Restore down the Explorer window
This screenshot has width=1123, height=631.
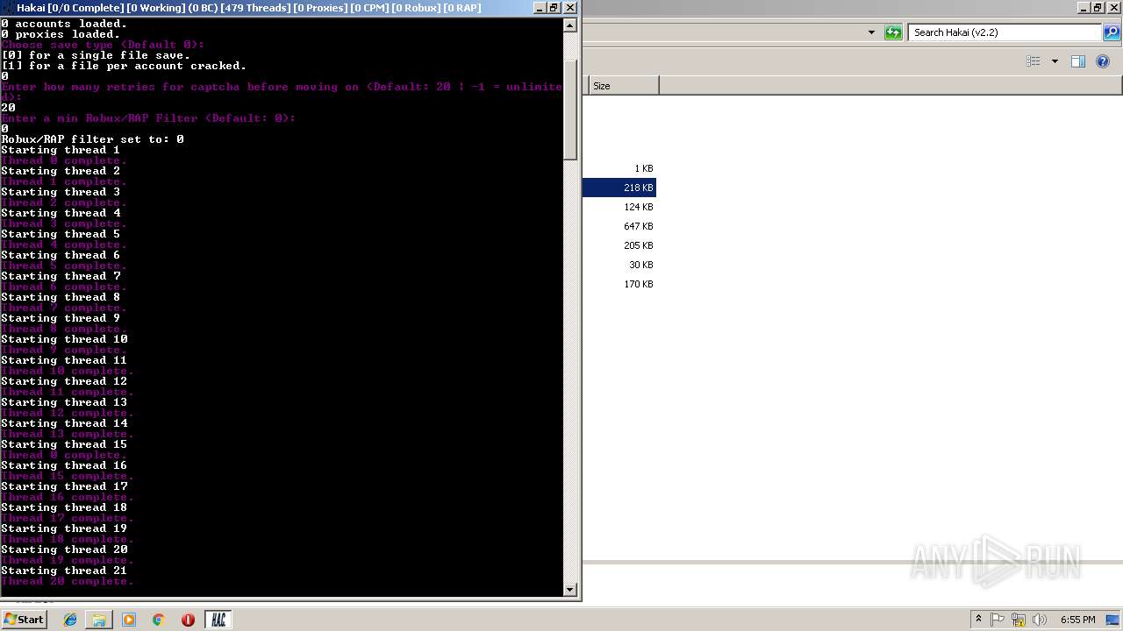[1098, 8]
